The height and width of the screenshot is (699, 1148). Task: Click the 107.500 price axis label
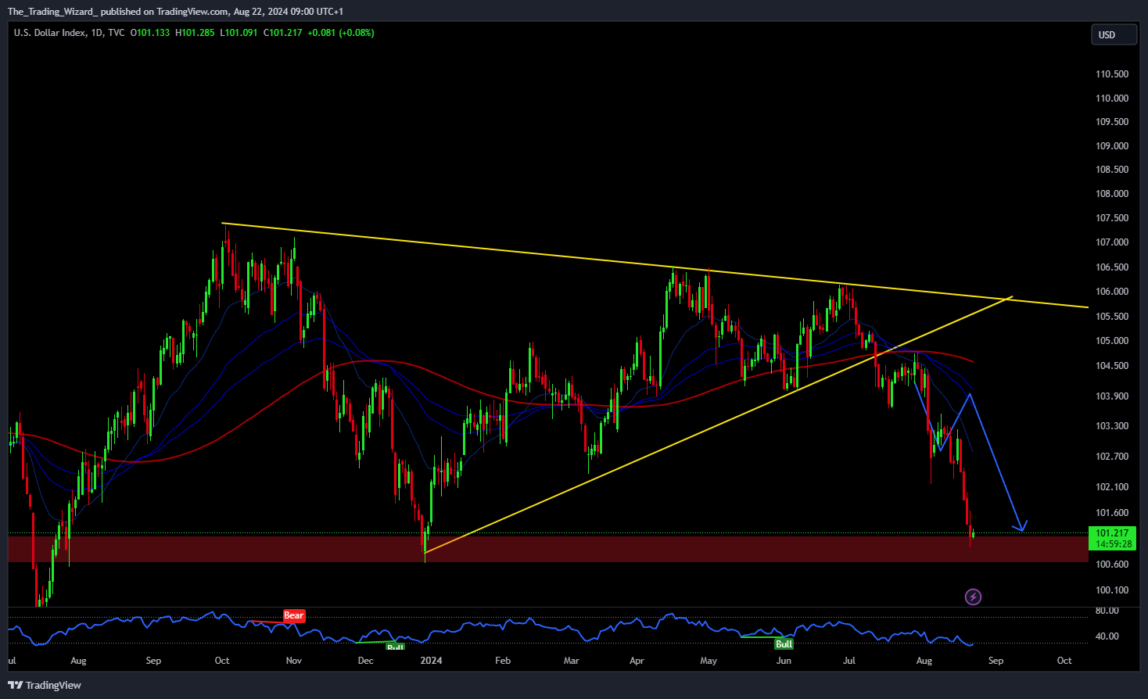(x=1112, y=218)
